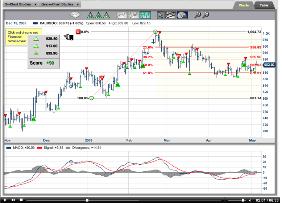Click the 02:01 / 06:33 time display
The width and height of the screenshot is (282, 203).
pyautogui.click(x=267, y=200)
